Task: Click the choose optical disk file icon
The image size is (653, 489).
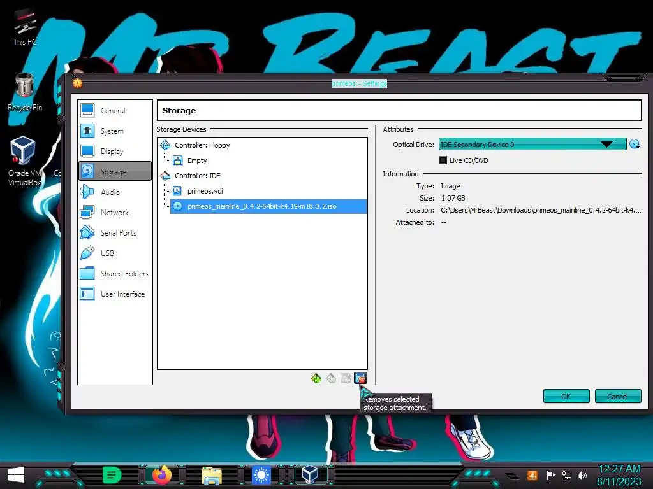Action: (x=635, y=145)
